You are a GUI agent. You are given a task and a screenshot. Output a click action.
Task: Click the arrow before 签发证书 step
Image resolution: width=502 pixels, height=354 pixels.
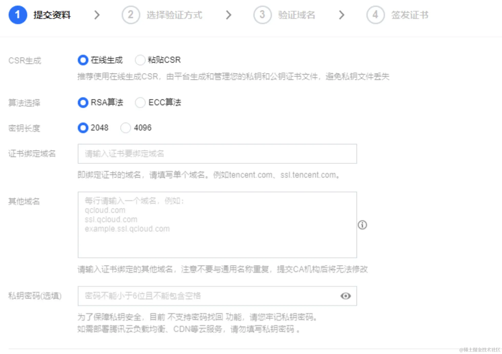click(342, 15)
